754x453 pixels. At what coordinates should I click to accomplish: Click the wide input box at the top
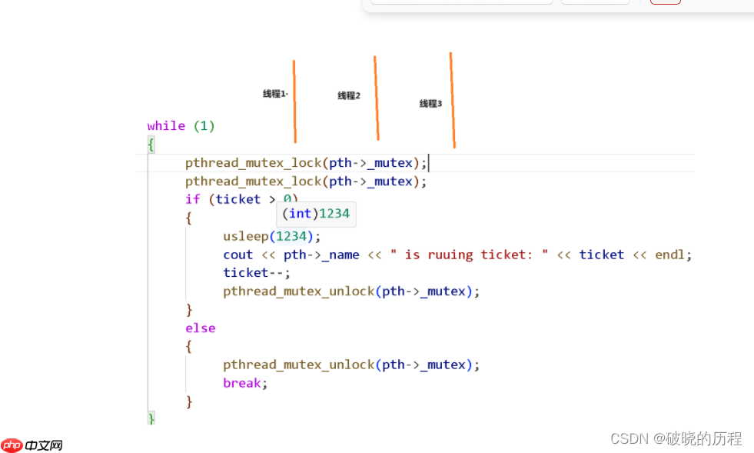461,2
